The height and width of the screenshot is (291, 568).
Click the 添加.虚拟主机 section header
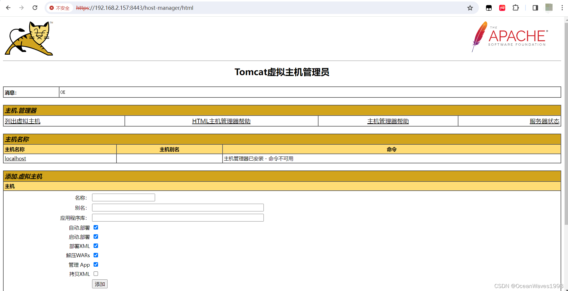coord(282,176)
